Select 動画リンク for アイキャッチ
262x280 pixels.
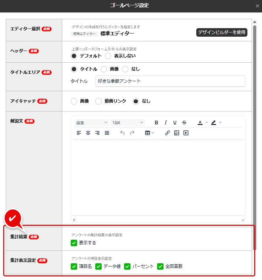click(98, 101)
